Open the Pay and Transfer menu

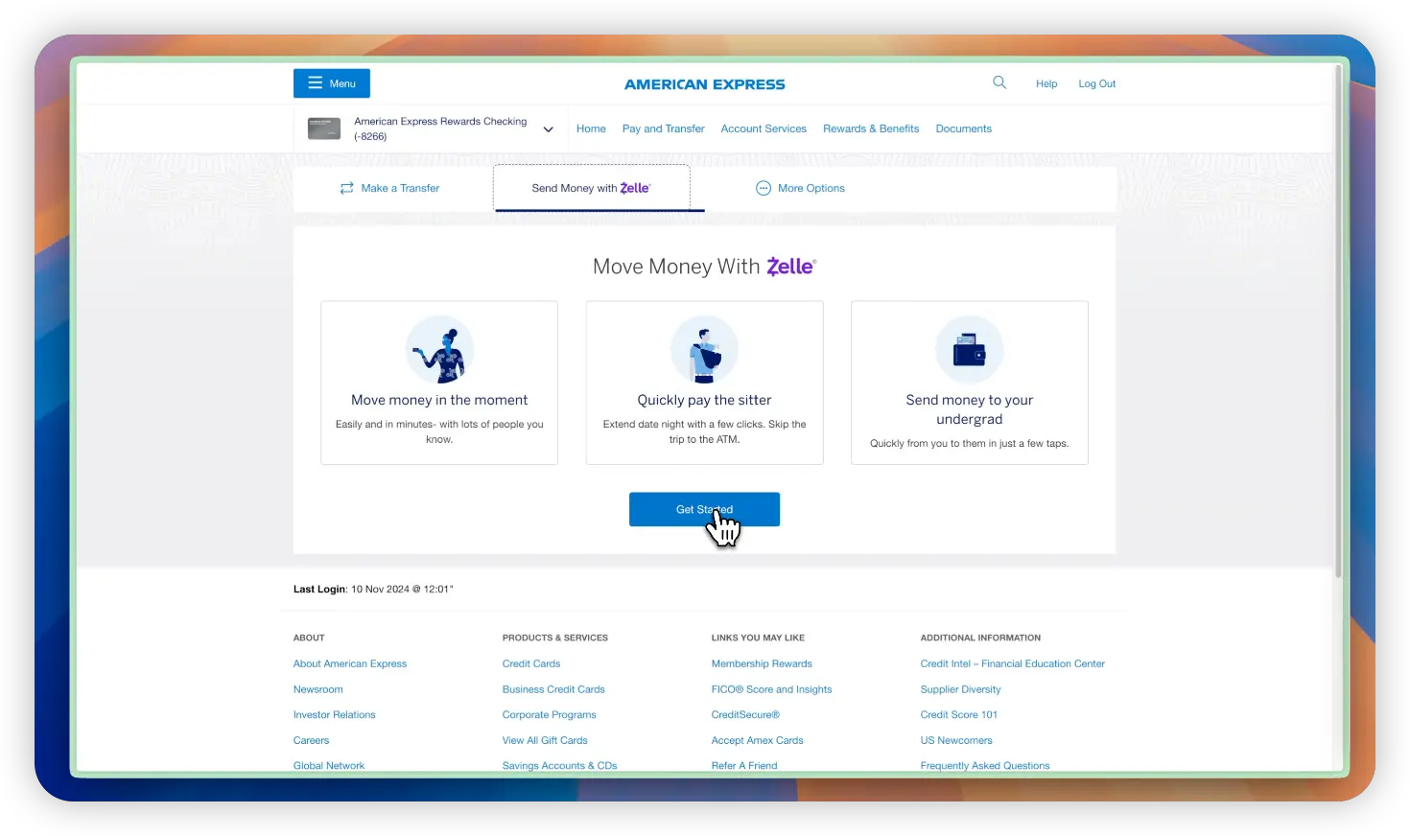tap(663, 128)
